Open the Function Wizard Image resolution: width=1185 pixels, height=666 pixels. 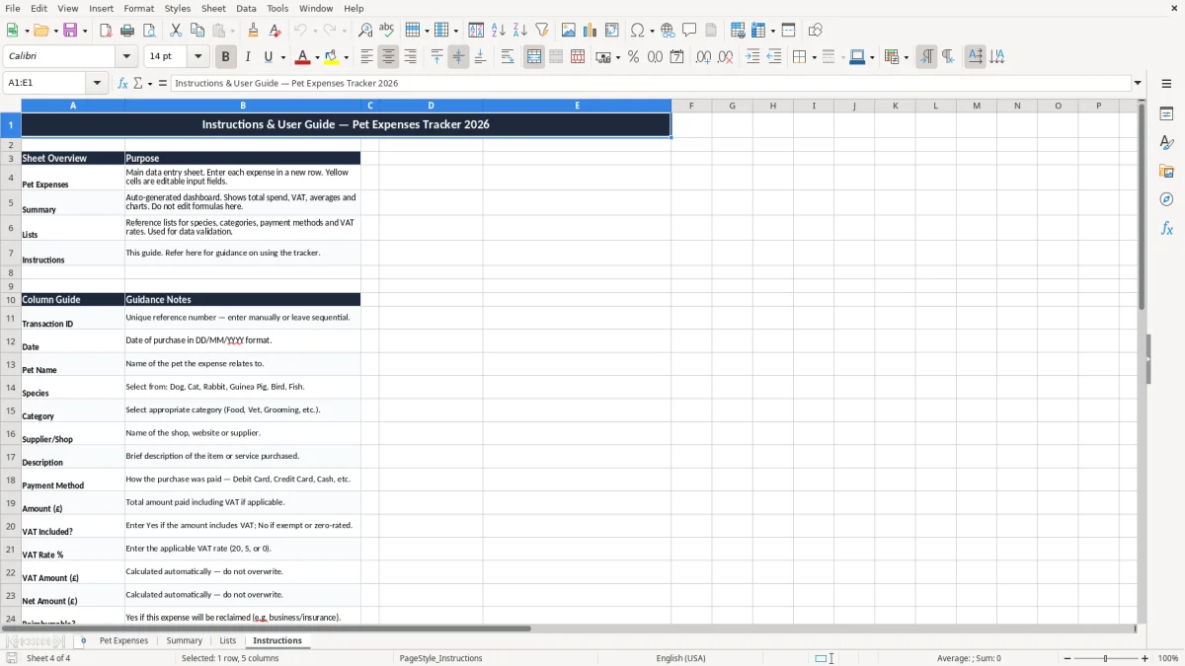click(x=122, y=84)
